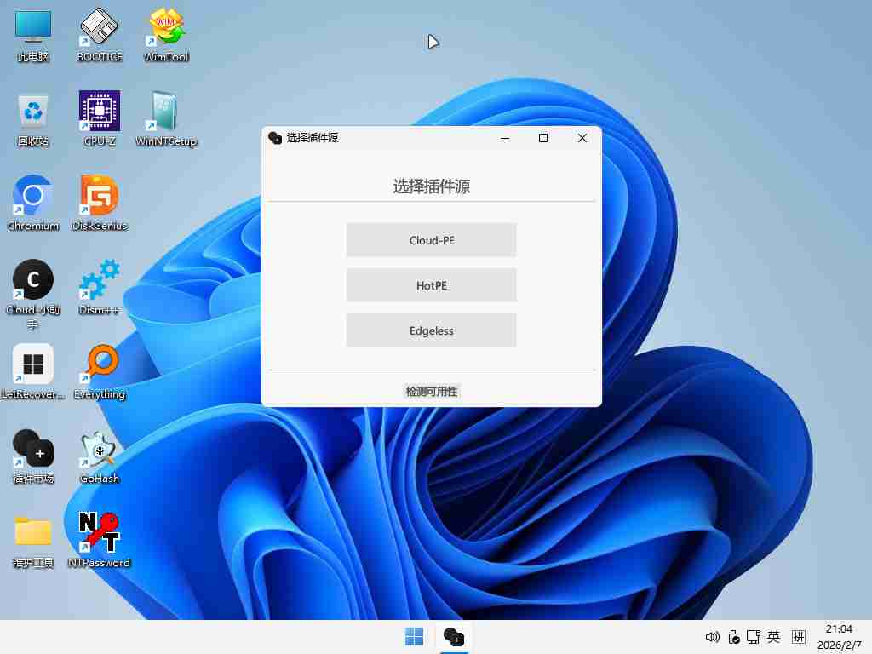Select the WinNTSetup desktop shortcut
This screenshot has height=654, width=872.
tap(166, 112)
